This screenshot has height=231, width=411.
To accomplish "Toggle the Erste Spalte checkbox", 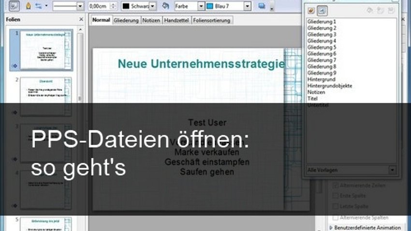I will [x=335, y=195].
